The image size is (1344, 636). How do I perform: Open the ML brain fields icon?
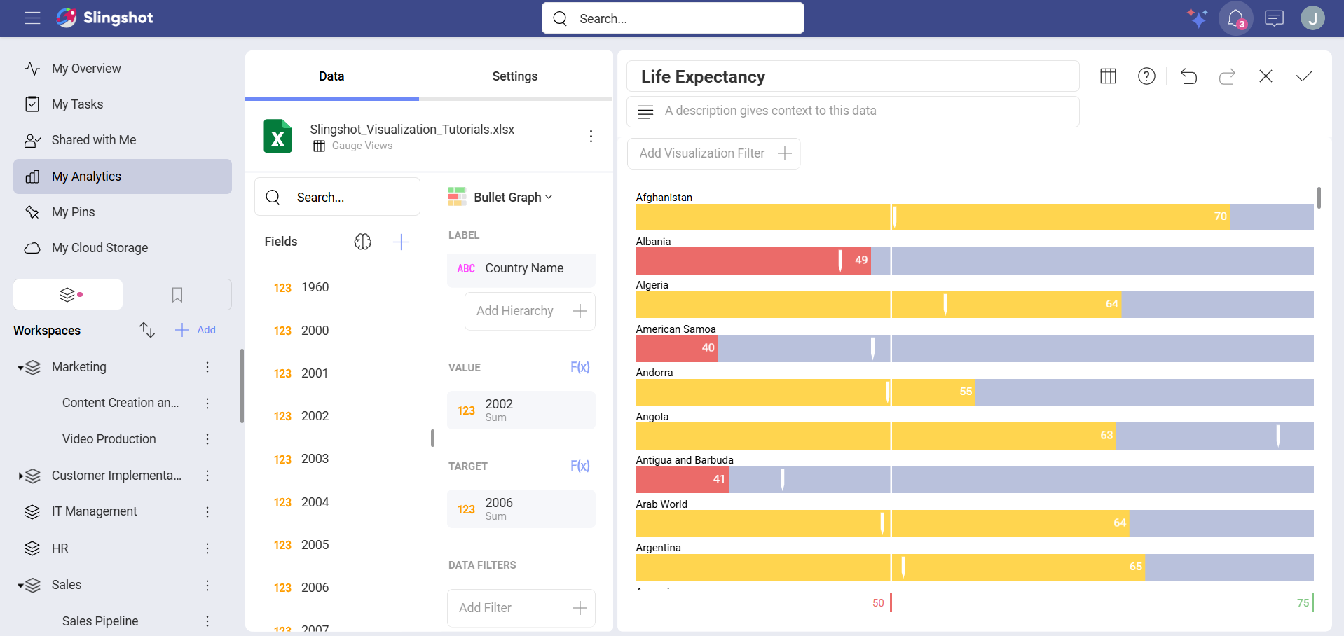pos(362,242)
